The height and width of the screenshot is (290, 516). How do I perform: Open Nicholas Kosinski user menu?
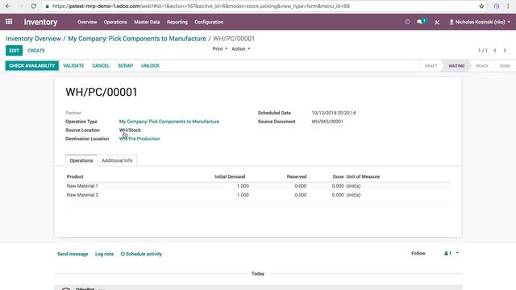coord(480,22)
